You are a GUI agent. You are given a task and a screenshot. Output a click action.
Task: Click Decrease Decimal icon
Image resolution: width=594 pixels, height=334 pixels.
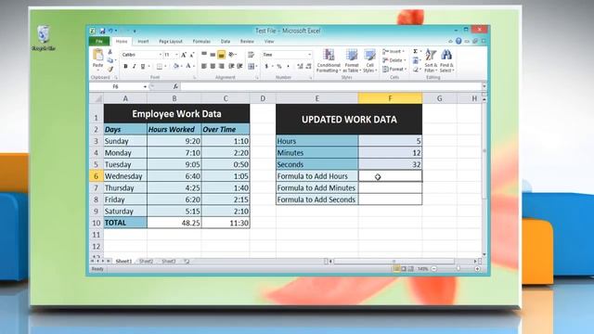(x=309, y=66)
